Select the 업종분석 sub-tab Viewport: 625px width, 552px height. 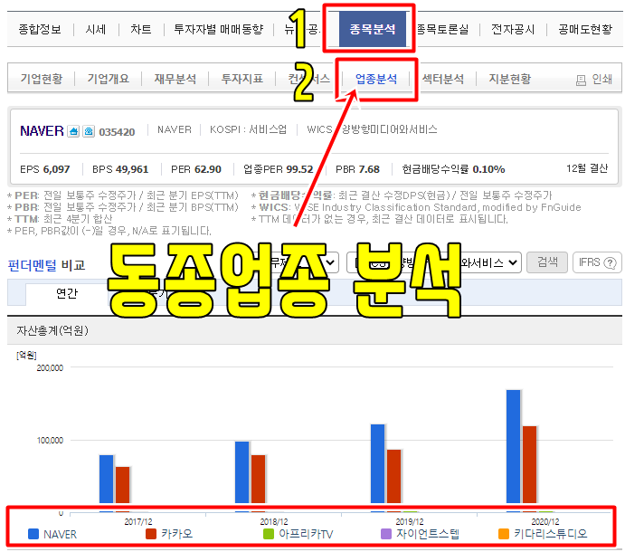pyautogui.click(x=376, y=79)
